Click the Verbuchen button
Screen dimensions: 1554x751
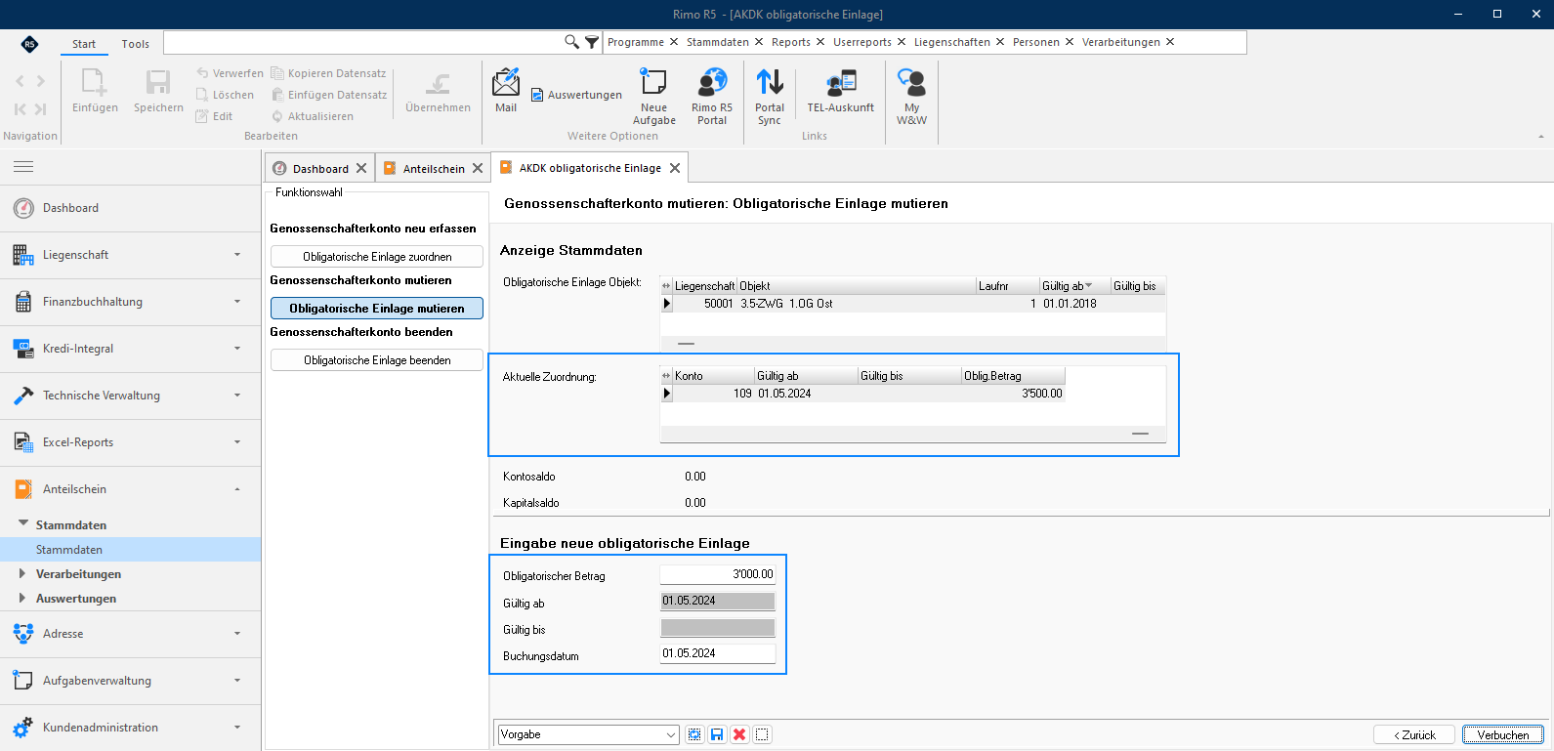tap(1503, 734)
